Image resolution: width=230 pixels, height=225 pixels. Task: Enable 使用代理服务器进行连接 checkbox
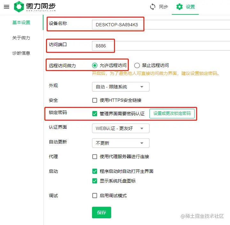95,157
